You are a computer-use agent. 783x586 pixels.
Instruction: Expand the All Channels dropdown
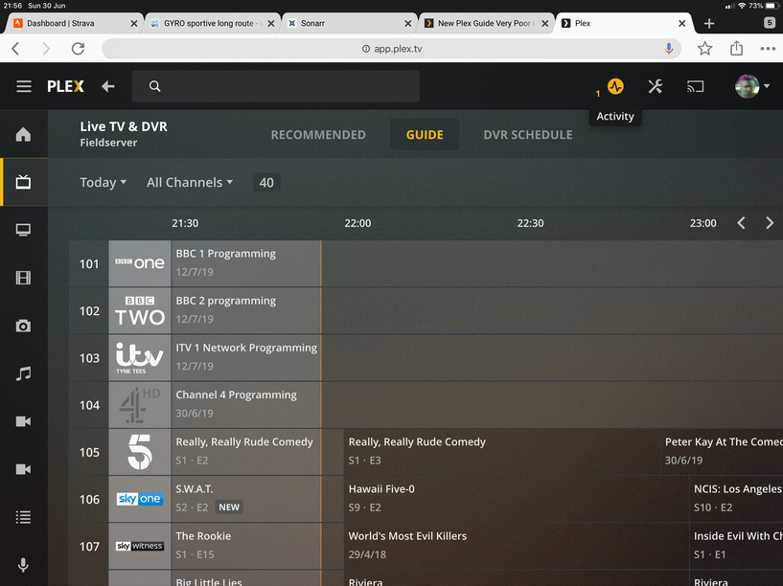coord(190,183)
